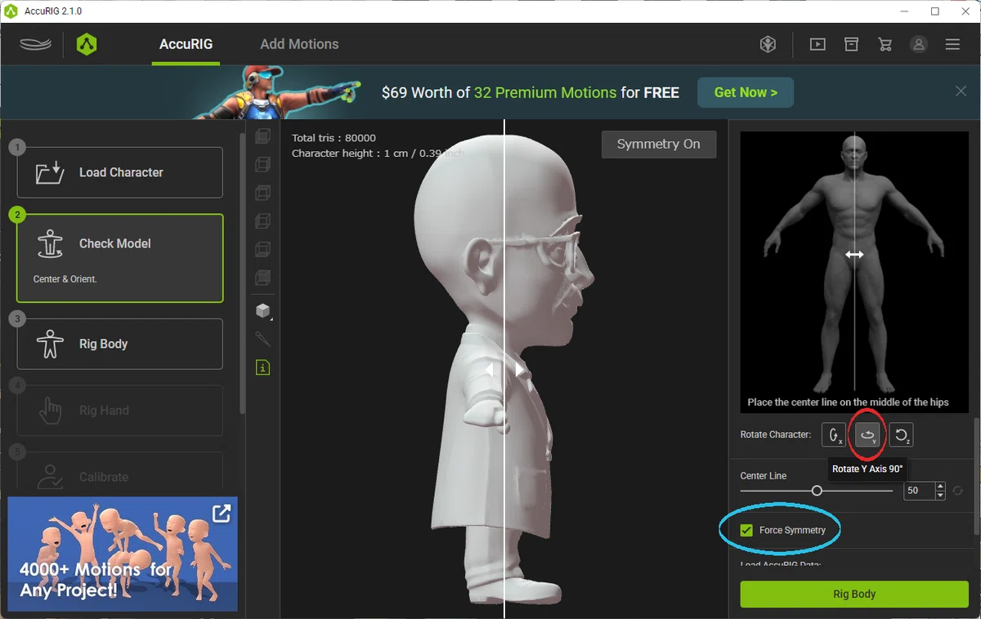Select the Calibrate step
981x619 pixels.
(x=120, y=472)
